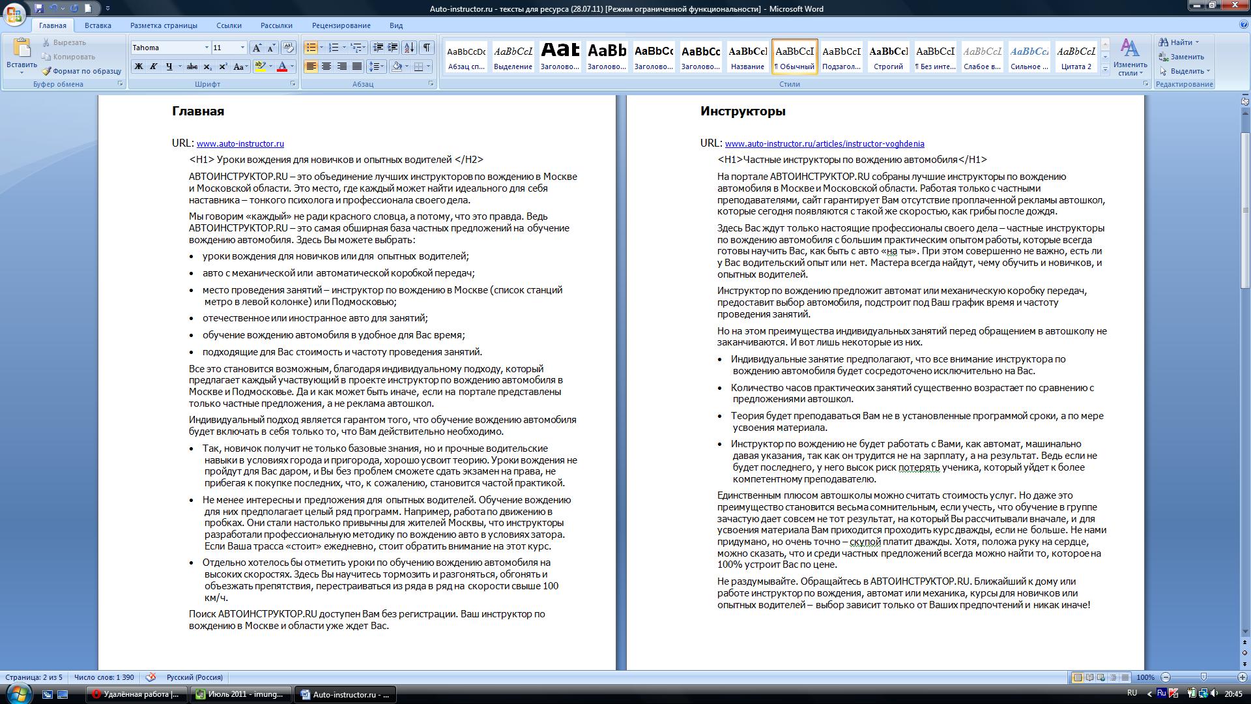
Task: Click the Clear Formatting eraser icon
Action: pos(289,48)
